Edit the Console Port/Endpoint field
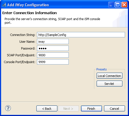 pos(53,62)
